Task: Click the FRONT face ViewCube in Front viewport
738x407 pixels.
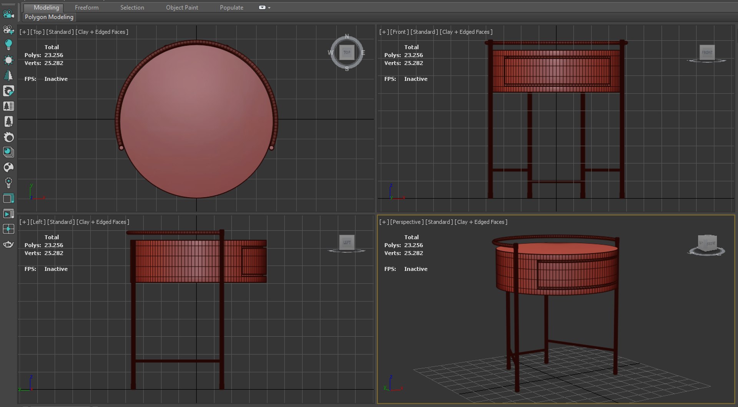Action: click(x=707, y=53)
